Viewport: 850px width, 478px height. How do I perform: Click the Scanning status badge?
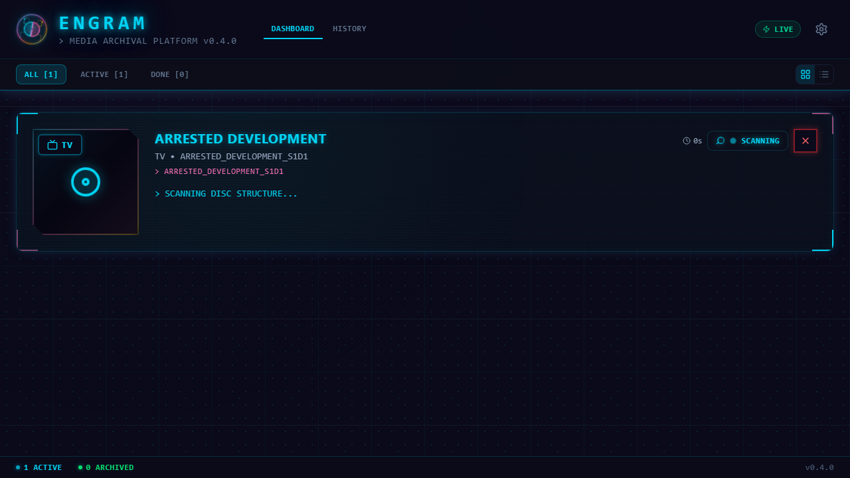[748, 141]
